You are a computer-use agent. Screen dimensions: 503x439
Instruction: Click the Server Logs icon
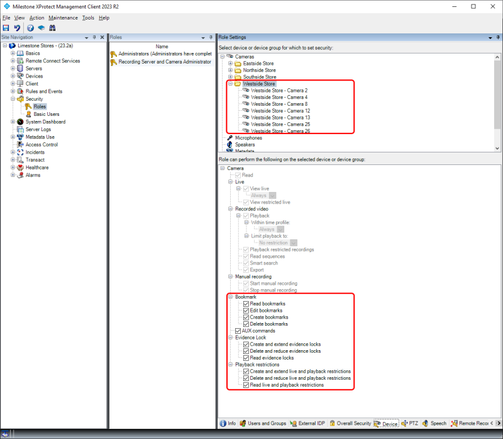click(20, 130)
